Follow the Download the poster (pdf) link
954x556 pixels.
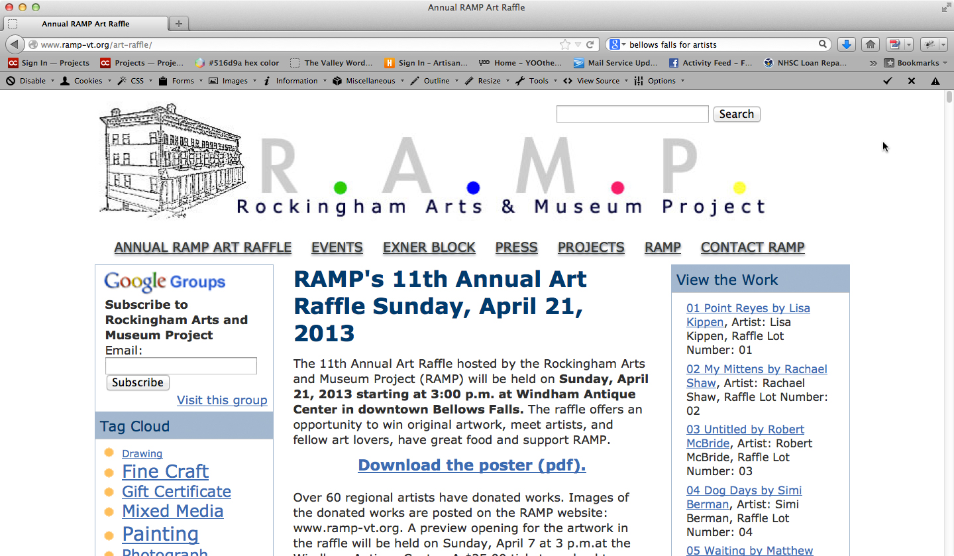[472, 465]
